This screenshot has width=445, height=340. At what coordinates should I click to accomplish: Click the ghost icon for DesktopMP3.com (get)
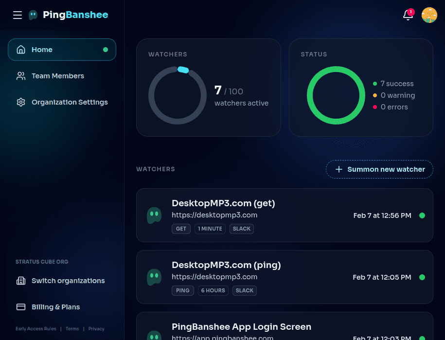click(154, 215)
